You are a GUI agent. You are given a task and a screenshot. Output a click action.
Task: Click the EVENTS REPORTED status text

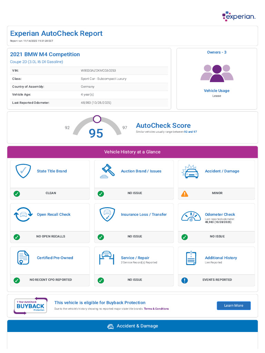point(217,280)
